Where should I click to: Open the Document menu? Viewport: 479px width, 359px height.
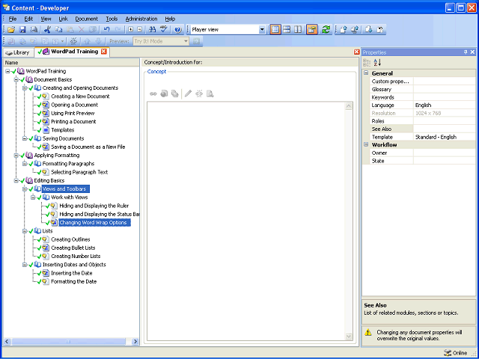click(x=87, y=19)
